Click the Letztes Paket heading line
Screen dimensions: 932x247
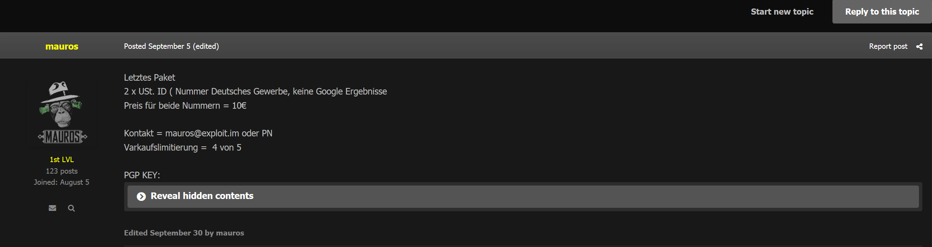149,78
